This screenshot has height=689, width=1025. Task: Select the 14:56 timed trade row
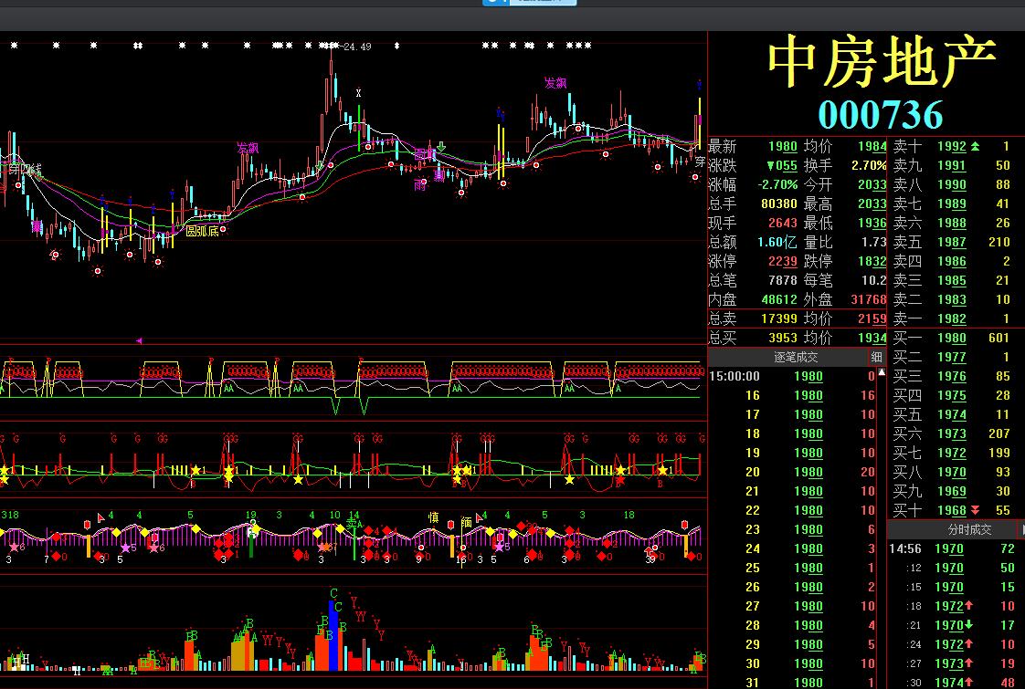(x=954, y=548)
